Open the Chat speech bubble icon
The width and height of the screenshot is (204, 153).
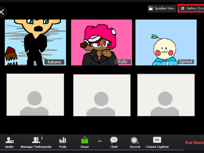[114, 140]
